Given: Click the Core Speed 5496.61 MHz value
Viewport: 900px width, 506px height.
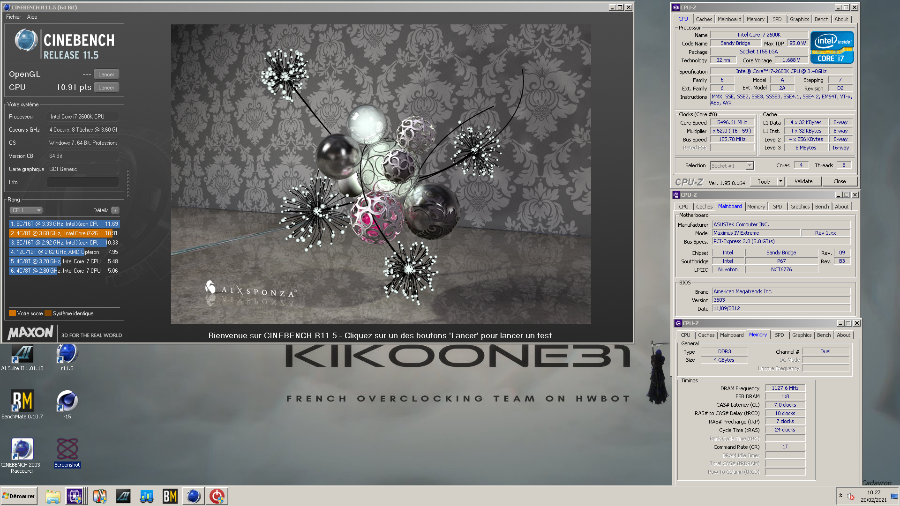Looking at the screenshot, I should click(x=732, y=123).
